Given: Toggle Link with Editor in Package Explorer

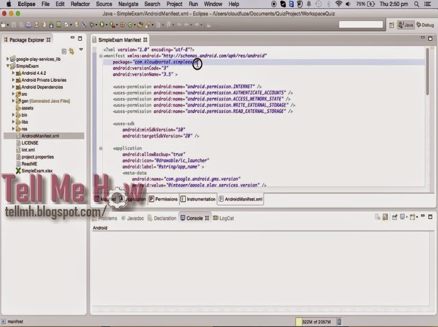Looking at the screenshot, I should 72,51.
